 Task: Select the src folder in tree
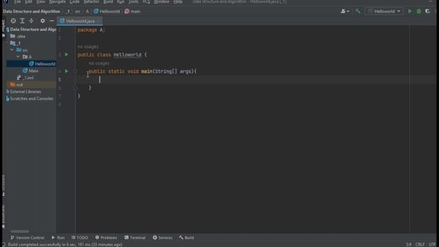(x=22, y=50)
